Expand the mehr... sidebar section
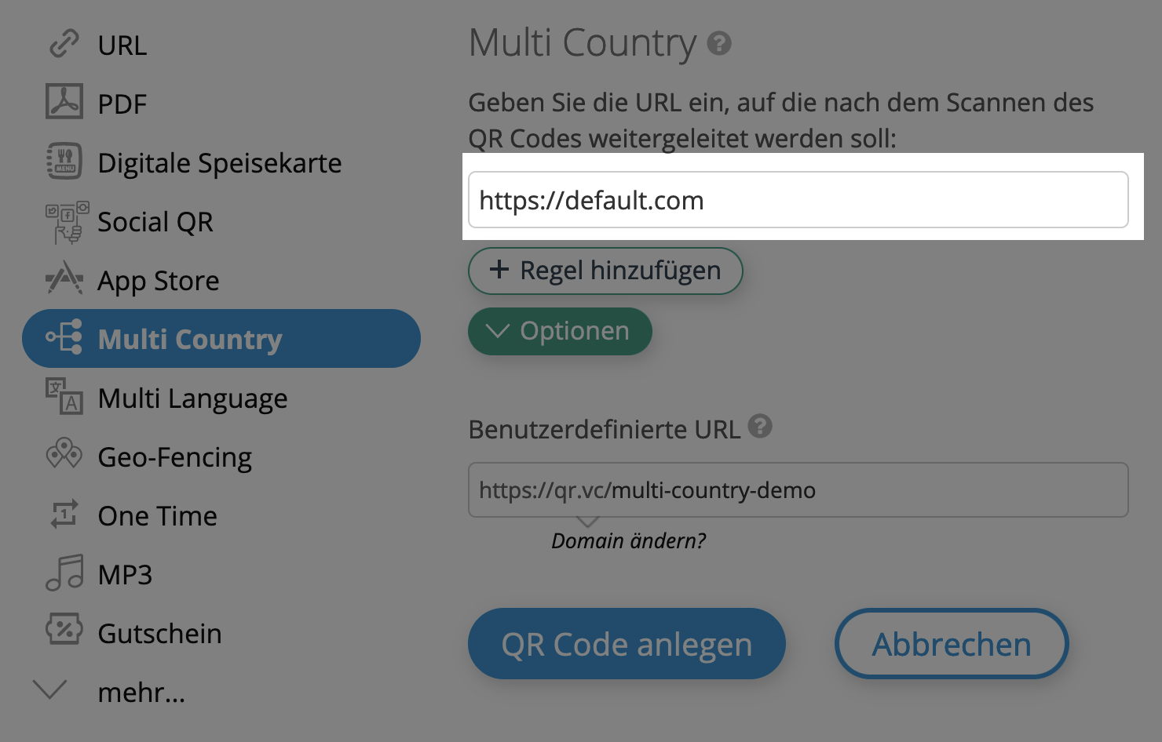Screen dimensions: 1162x742 [51, 690]
